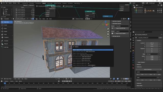Image resolution: width=163 pixels, height=92 pixels.
Task: Click the viewport pan hand icon
Action: point(108,31)
